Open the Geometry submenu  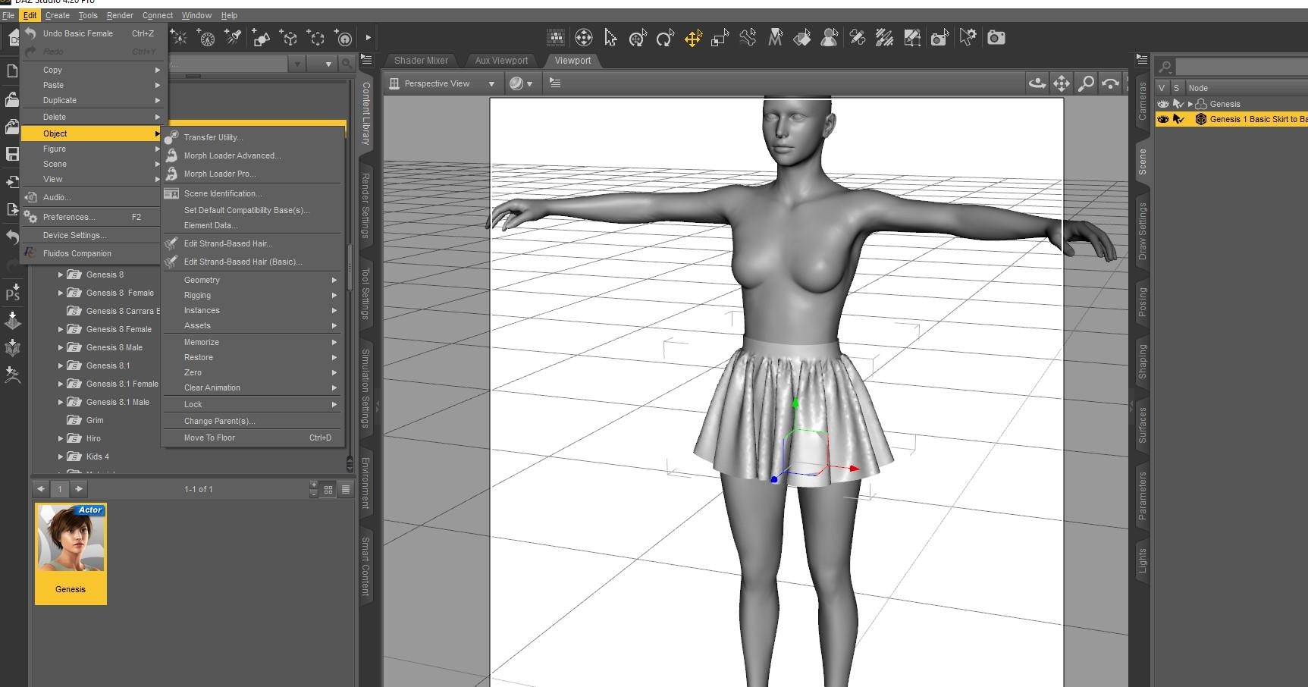tap(202, 280)
